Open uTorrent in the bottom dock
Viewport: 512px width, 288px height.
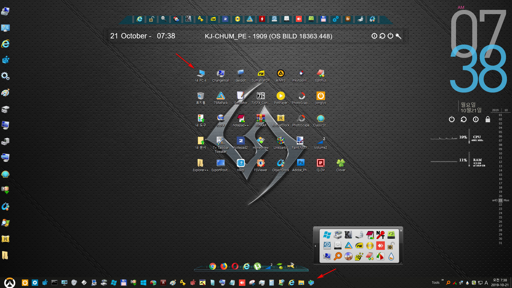(x=257, y=266)
